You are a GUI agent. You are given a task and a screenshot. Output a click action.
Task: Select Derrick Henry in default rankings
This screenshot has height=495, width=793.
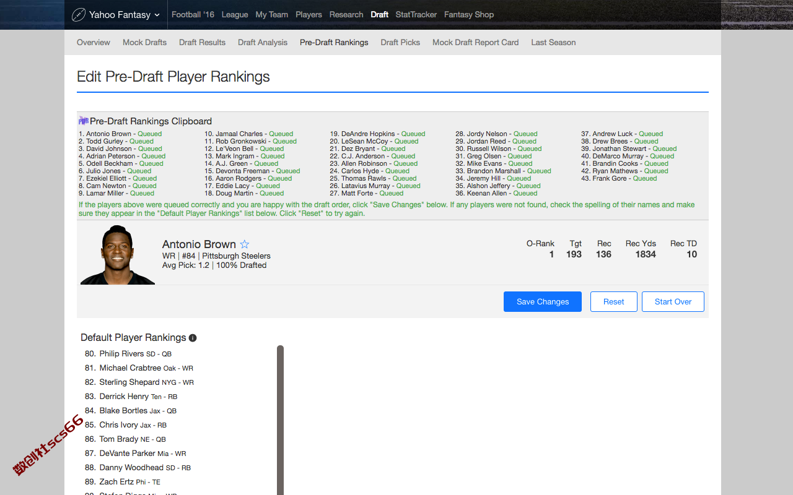131,397
